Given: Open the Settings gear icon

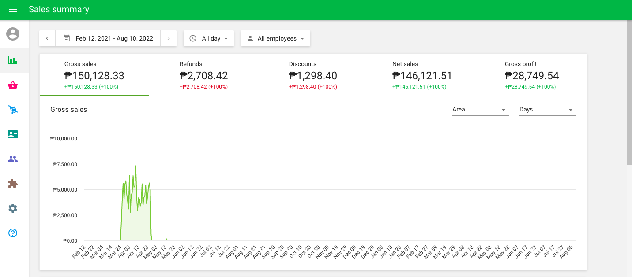Looking at the screenshot, I should [13, 208].
